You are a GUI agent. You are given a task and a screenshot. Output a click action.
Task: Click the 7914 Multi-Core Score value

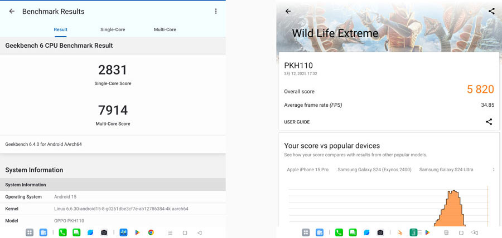(113, 110)
